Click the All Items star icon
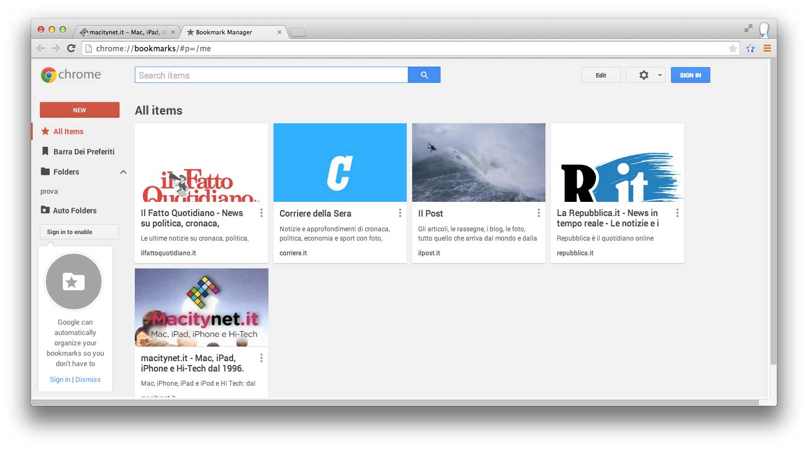 [x=45, y=131]
